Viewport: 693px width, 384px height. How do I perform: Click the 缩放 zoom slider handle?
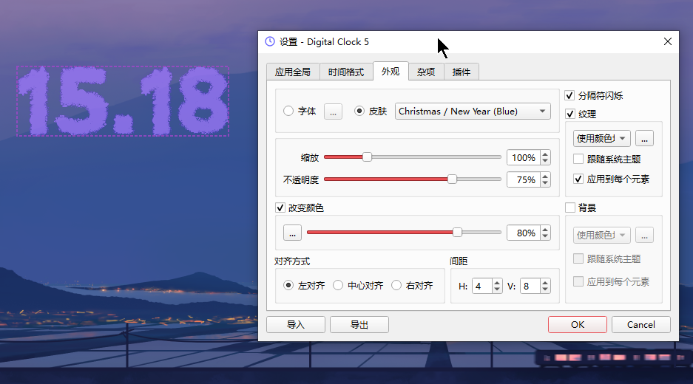(367, 157)
